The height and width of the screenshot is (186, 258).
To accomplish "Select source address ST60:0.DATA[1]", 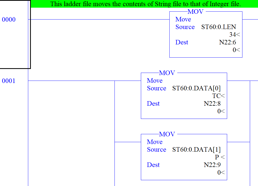I will [196, 150].
